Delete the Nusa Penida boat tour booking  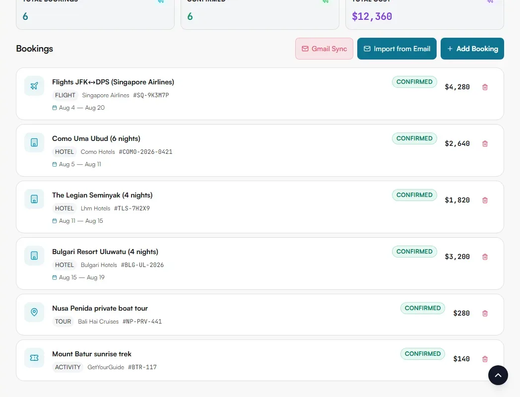tap(485, 314)
